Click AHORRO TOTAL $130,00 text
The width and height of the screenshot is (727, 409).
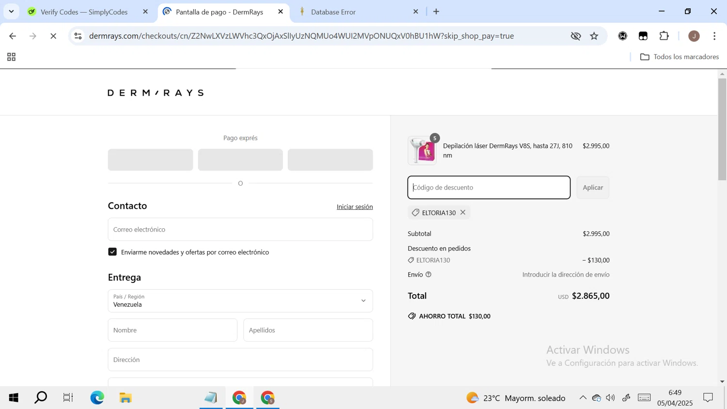pos(455,316)
